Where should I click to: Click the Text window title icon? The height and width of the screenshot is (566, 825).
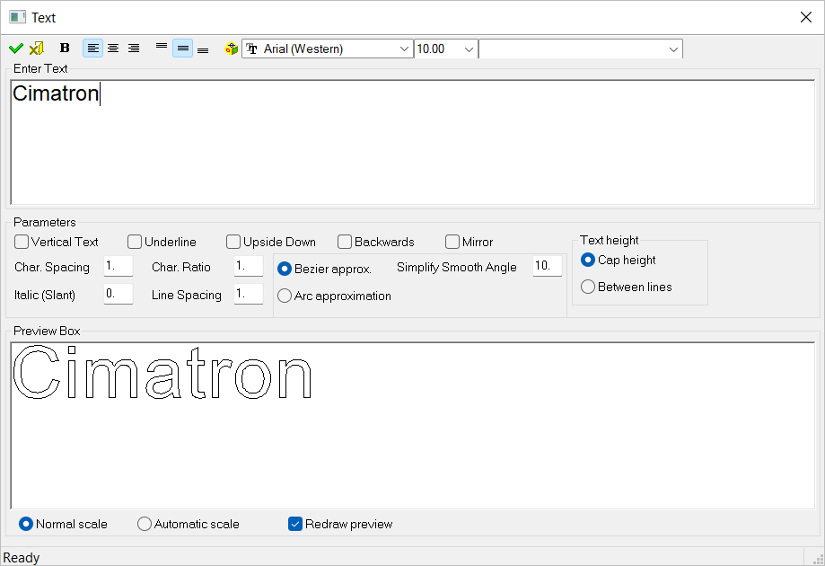pyautogui.click(x=17, y=17)
